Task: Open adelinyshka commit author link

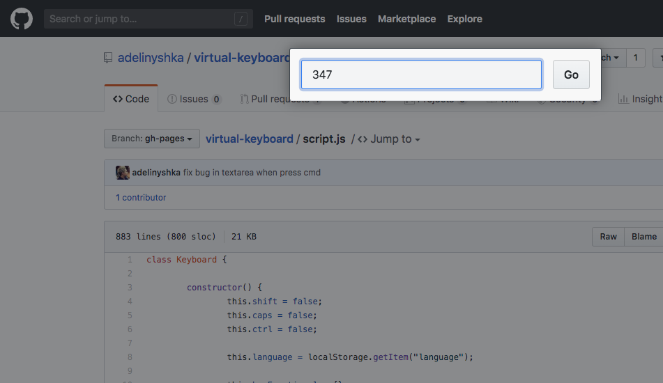Action: (x=156, y=172)
